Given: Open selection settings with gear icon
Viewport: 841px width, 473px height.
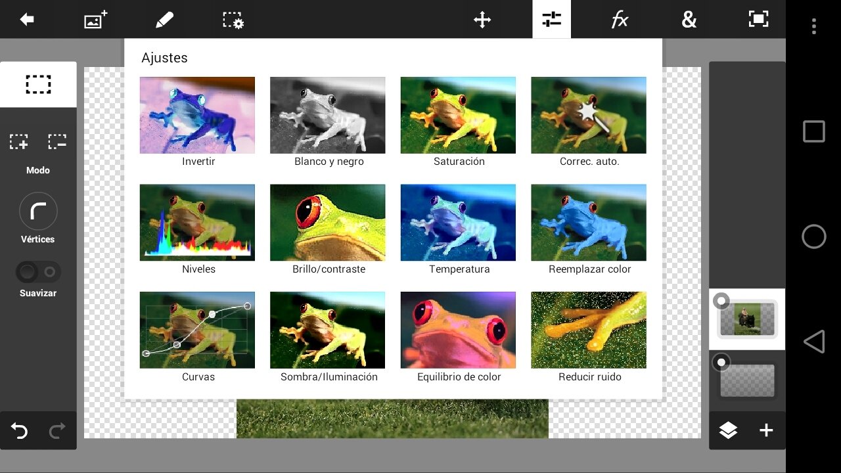Looking at the screenshot, I should pyautogui.click(x=233, y=20).
